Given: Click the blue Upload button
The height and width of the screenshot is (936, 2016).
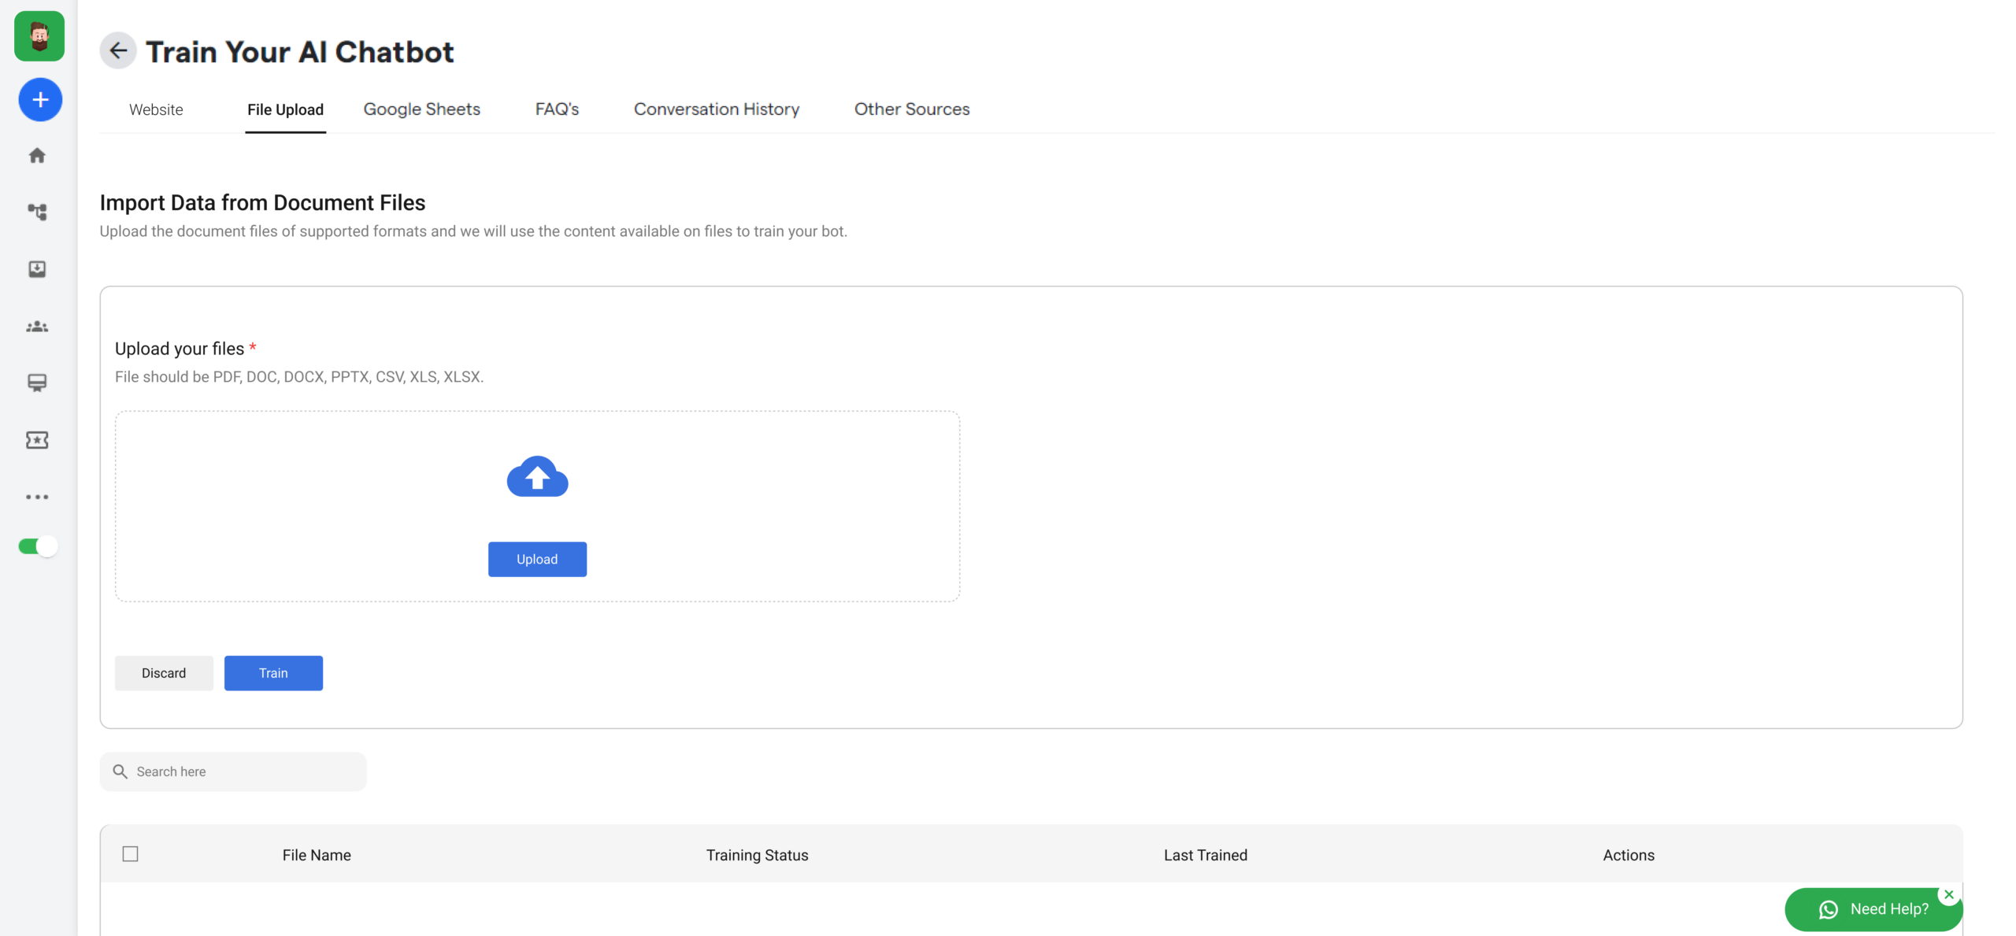Looking at the screenshot, I should coord(537,559).
